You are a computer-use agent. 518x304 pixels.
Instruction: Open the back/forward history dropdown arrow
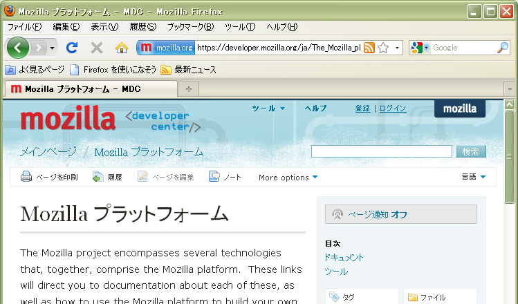pyautogui.click(x=52, y=48)
